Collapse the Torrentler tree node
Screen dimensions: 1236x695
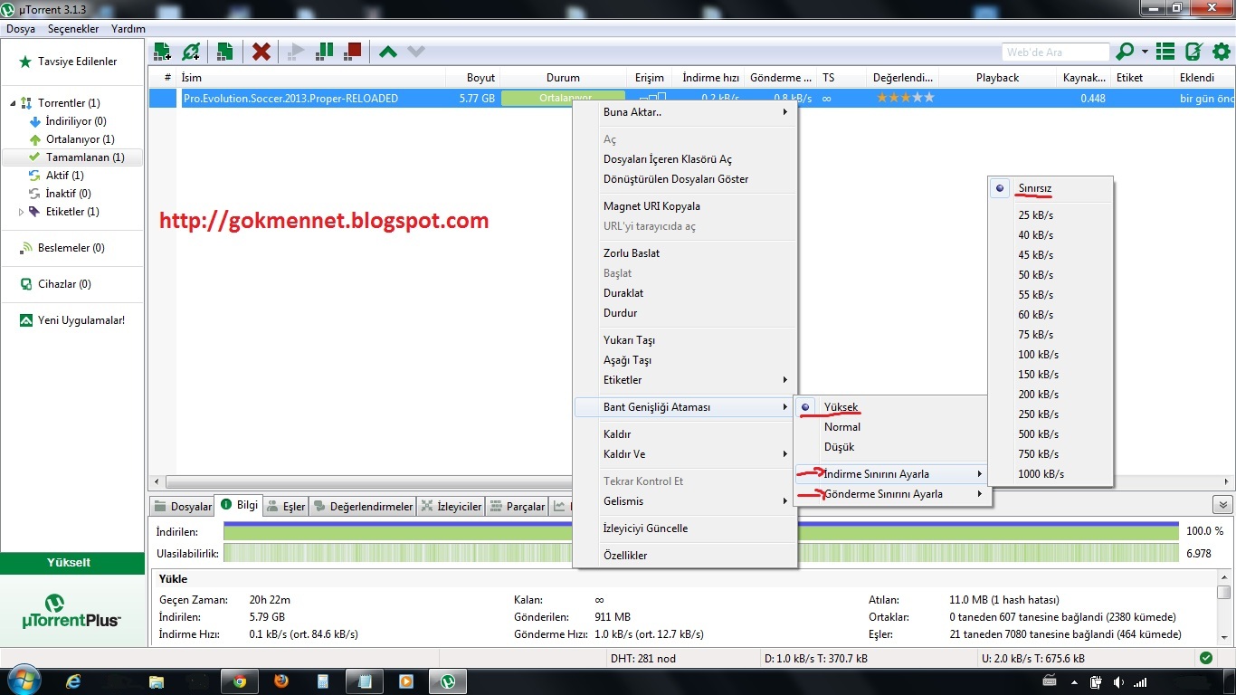tap(12, 103)
